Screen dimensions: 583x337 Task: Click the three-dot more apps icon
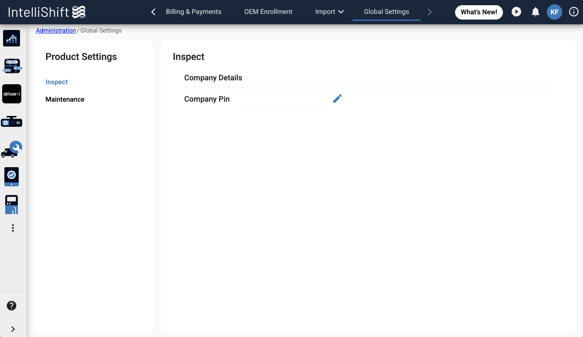pyautogui.click(x=13, y=228)
